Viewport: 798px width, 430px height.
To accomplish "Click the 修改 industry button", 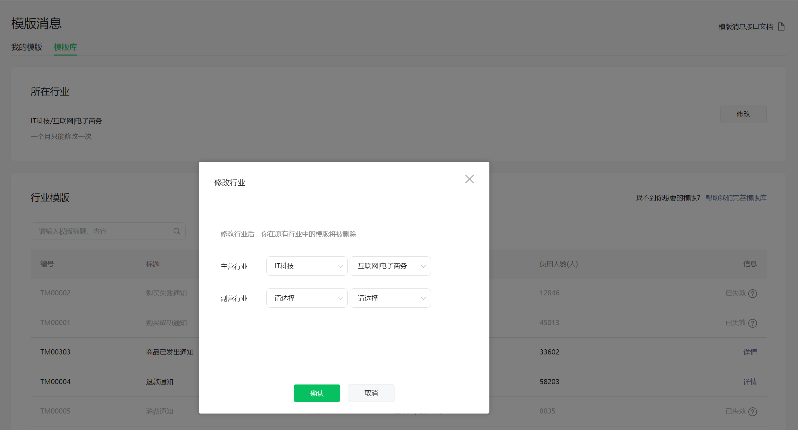I will [743, 114].
